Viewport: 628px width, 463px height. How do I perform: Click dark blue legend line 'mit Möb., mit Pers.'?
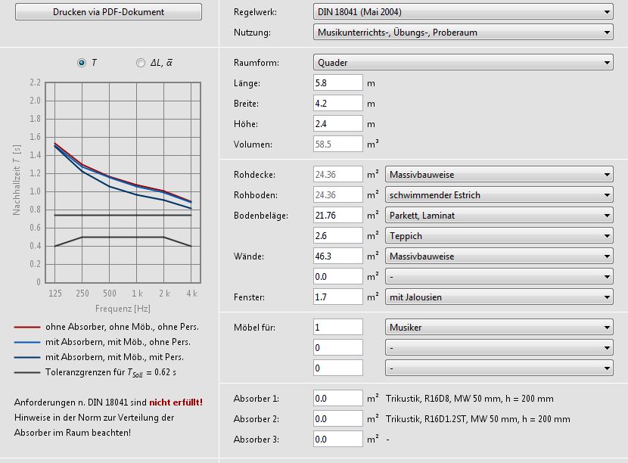pyautogui.click(x=27, y=357)
